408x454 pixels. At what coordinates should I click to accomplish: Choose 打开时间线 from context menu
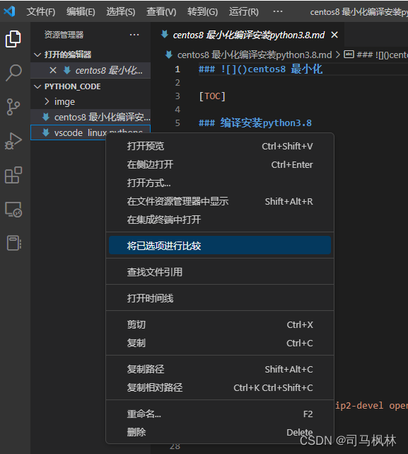click(220, 298)
